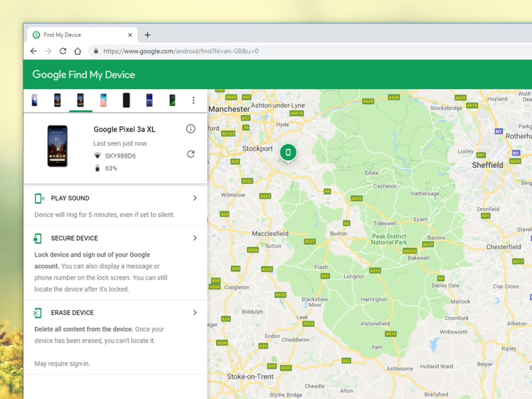
Task: Refresh the Pixel 3a XL location
Action: 191,154
